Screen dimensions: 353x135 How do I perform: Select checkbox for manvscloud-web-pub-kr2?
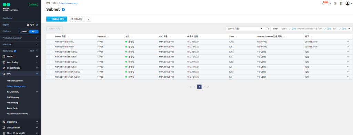51,62
